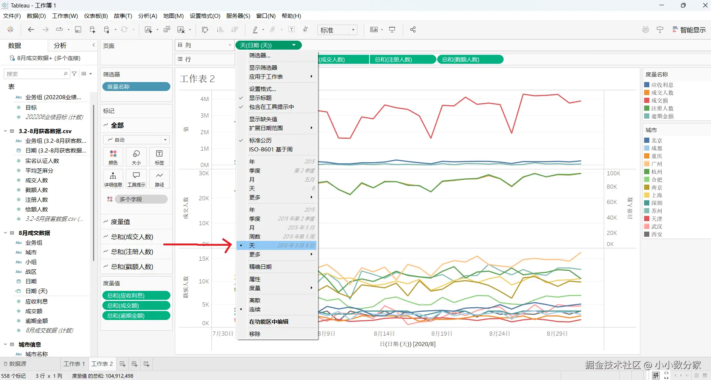Click the filter funnel icon beside search
The width and height of the screenshot is (711, 380).
coord(74,74)
